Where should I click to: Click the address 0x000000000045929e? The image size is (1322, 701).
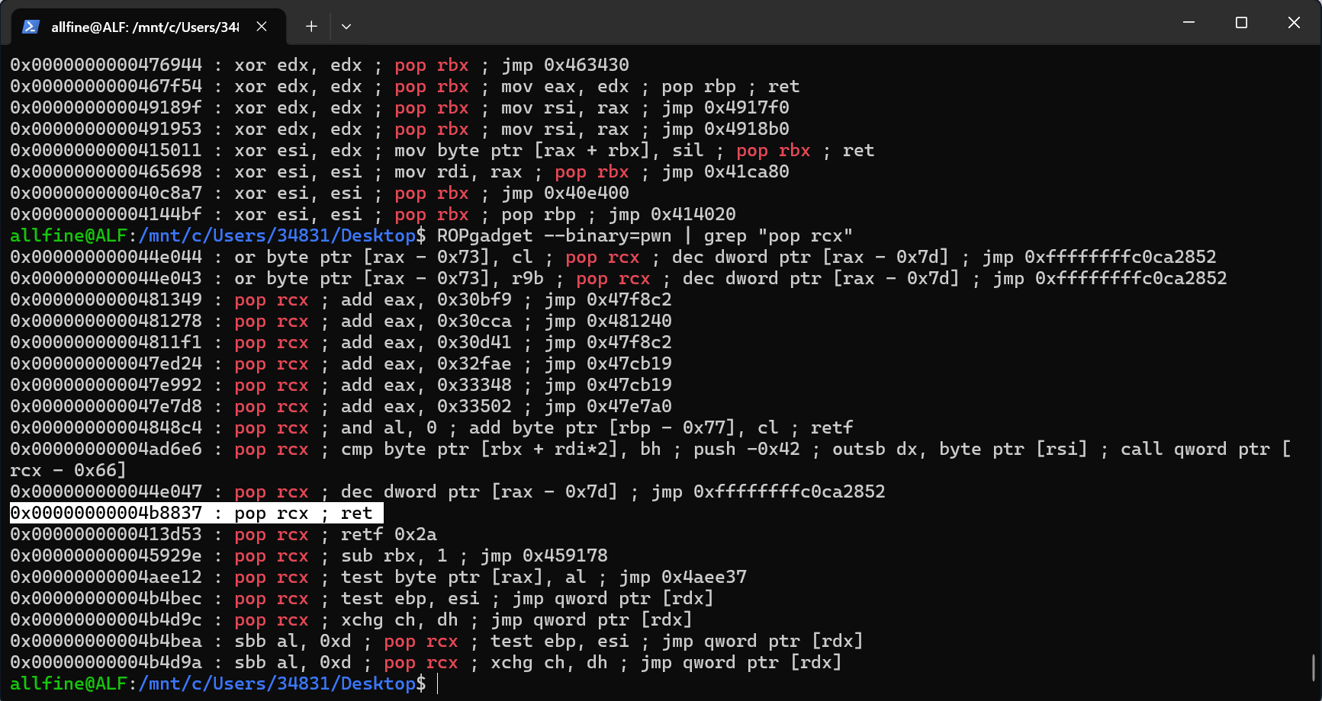(x=106, y=555)
